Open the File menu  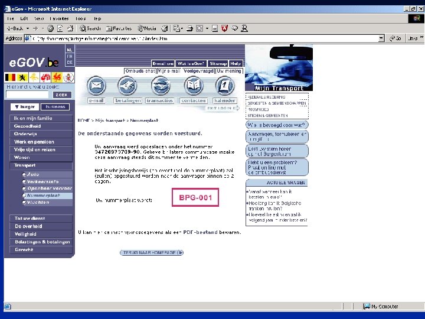tap(10, 19)
